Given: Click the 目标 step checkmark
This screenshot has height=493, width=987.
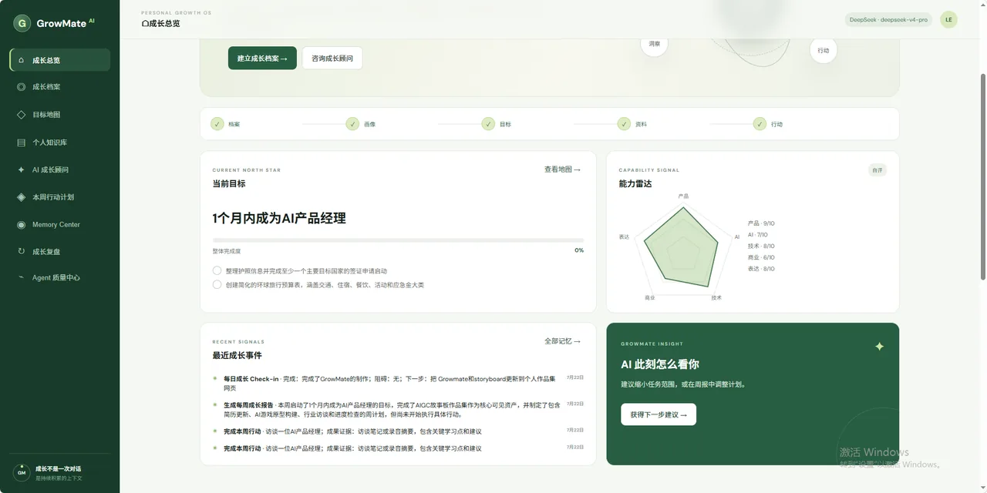Looking at the screenshot, I should 488,124.
